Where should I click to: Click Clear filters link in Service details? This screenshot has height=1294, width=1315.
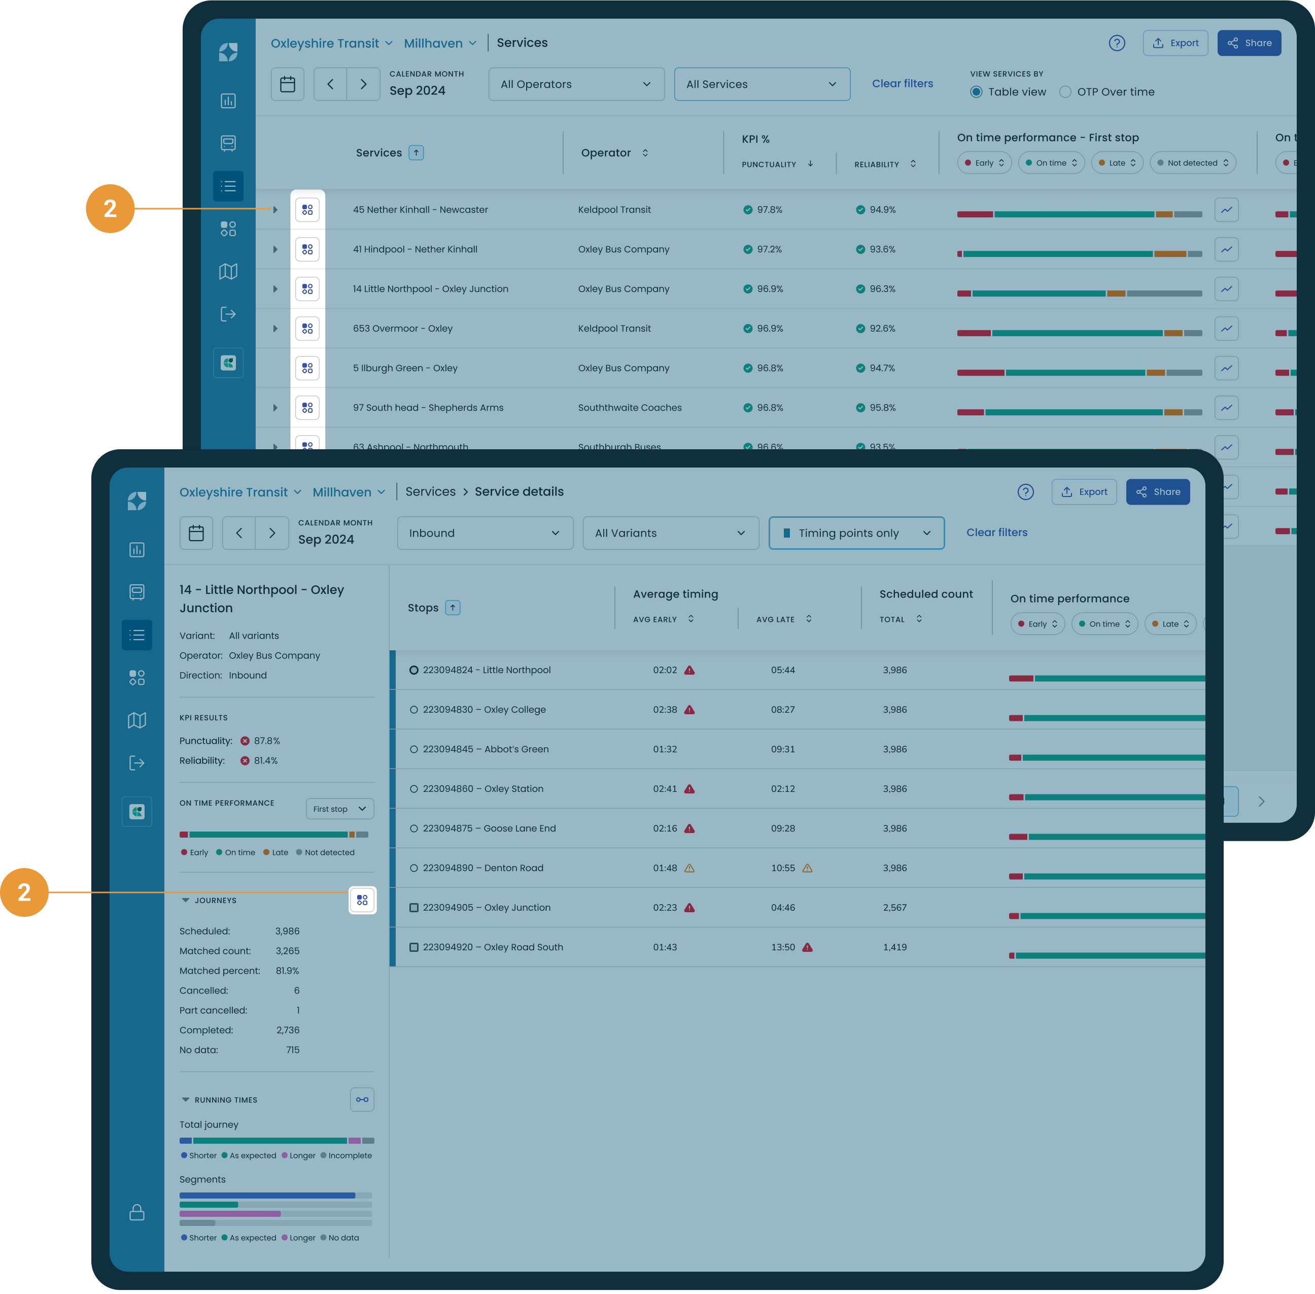point(996,532)
